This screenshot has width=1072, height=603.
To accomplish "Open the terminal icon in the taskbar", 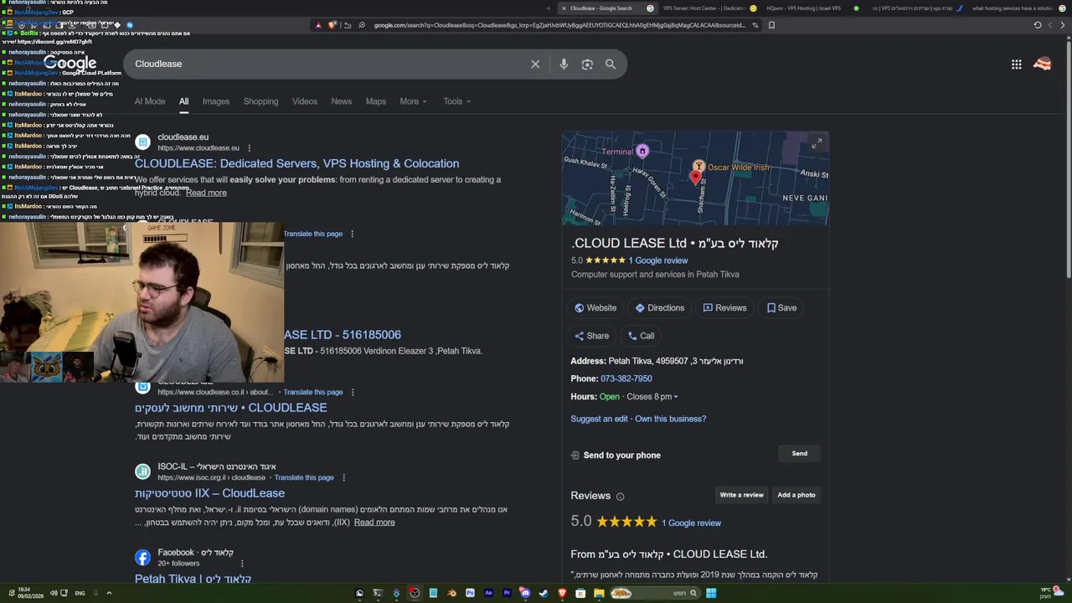I will (x=378, y=593).
